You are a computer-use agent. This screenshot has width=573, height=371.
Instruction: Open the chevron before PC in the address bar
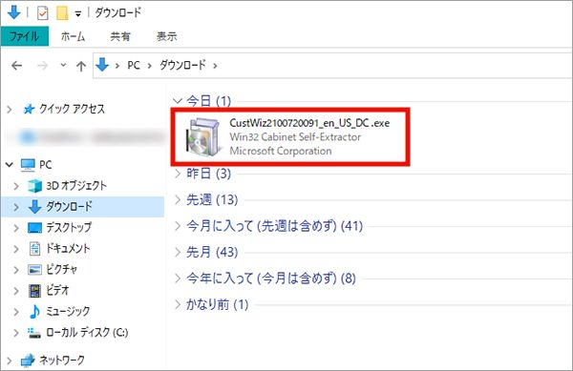click(x=117, y=66)
